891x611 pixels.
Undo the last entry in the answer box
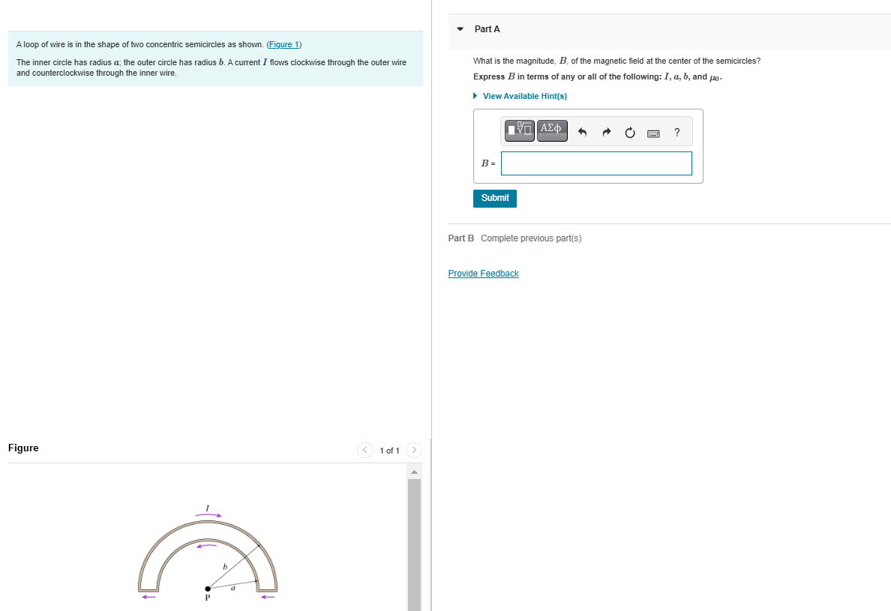point(582,131)
